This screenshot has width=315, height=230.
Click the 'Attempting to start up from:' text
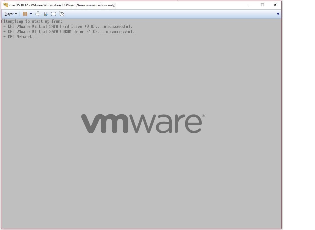tap(32, 22)
